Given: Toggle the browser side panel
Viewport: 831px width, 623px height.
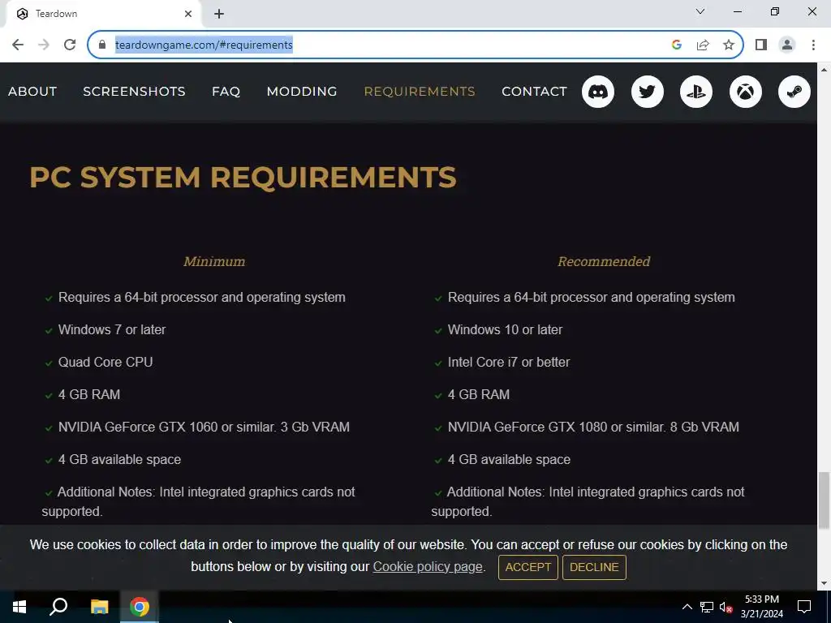Looking at the screenshot, I should [x=761, y=45].
